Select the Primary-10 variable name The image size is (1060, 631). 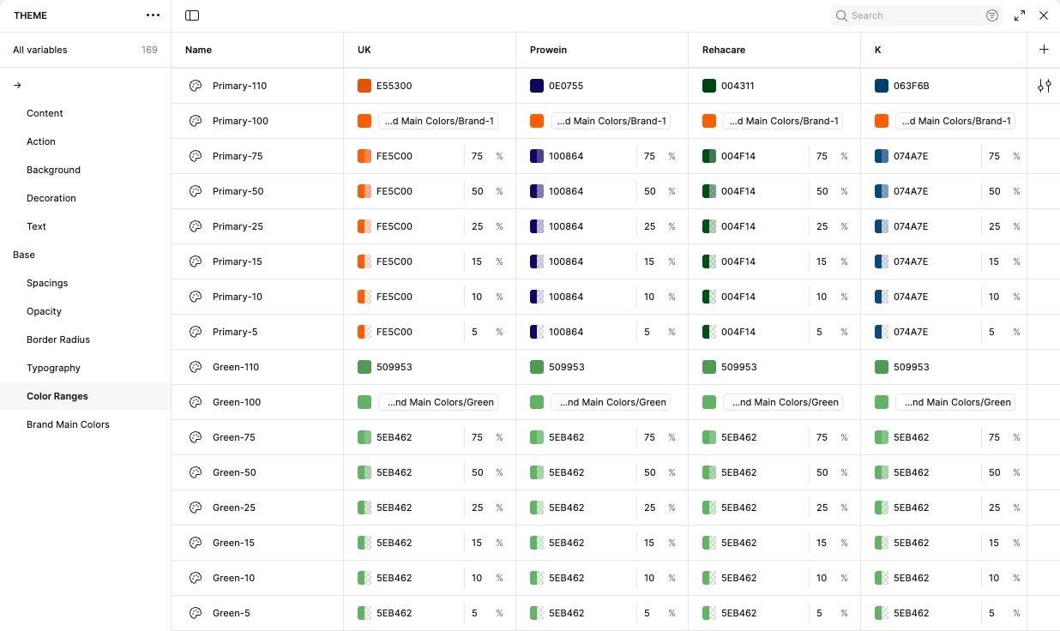pyautogui.click(x=238, y=297)
